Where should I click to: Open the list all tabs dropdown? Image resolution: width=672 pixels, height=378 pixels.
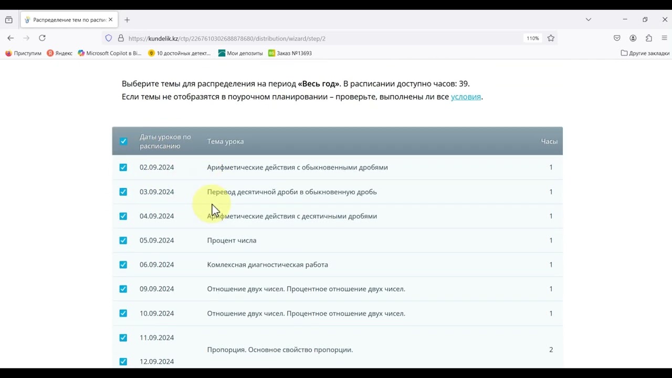point(589,19)
